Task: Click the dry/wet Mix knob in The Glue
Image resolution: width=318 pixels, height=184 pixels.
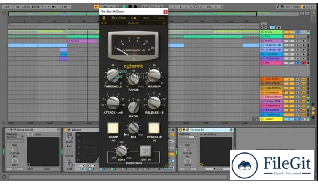Action: pyautogui.click(x=134, y=128)
